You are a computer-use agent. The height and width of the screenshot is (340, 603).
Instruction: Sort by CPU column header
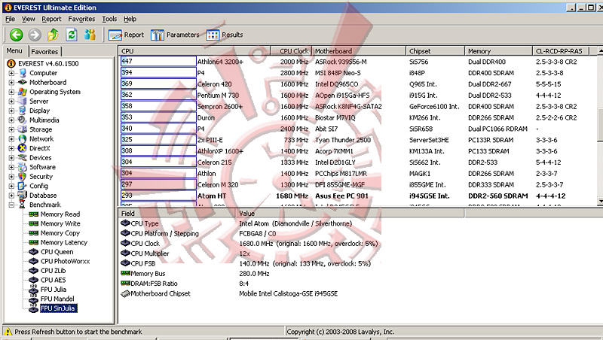point(194,51)
